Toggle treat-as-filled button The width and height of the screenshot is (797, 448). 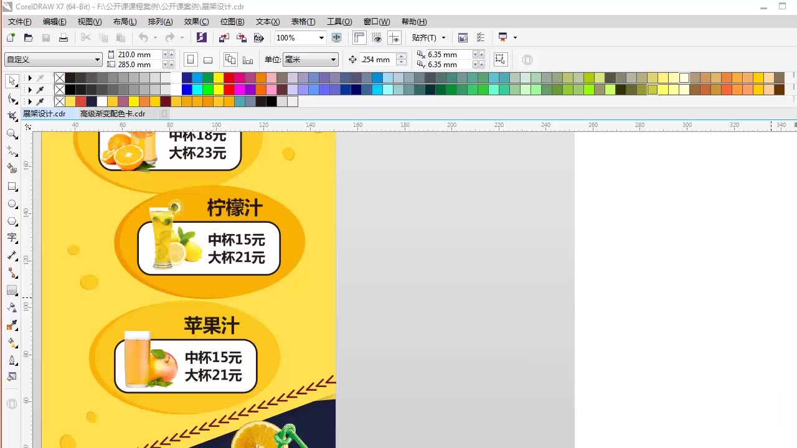(500, 60)
